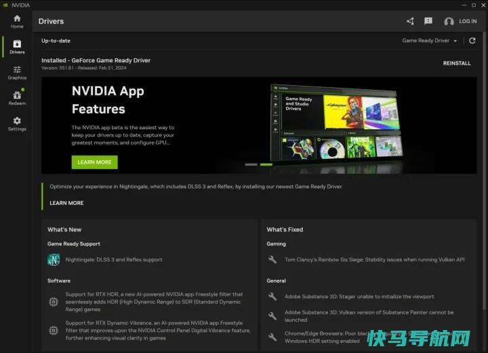Click the Optimize your experience in Nightingale notice
488x353 pixels.
(x=196, y=187)
